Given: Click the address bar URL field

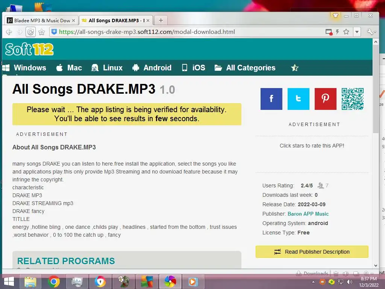Looking at the screenshot, I should 186,32.
